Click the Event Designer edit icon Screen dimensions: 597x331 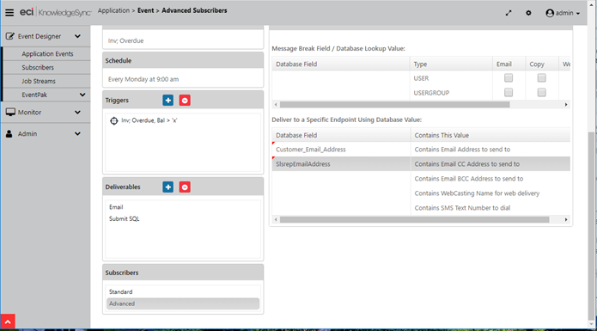10,36
